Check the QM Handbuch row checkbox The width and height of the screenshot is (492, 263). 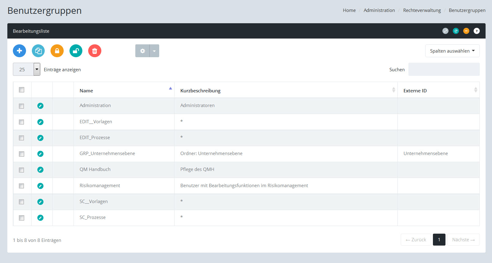(21, 170)
